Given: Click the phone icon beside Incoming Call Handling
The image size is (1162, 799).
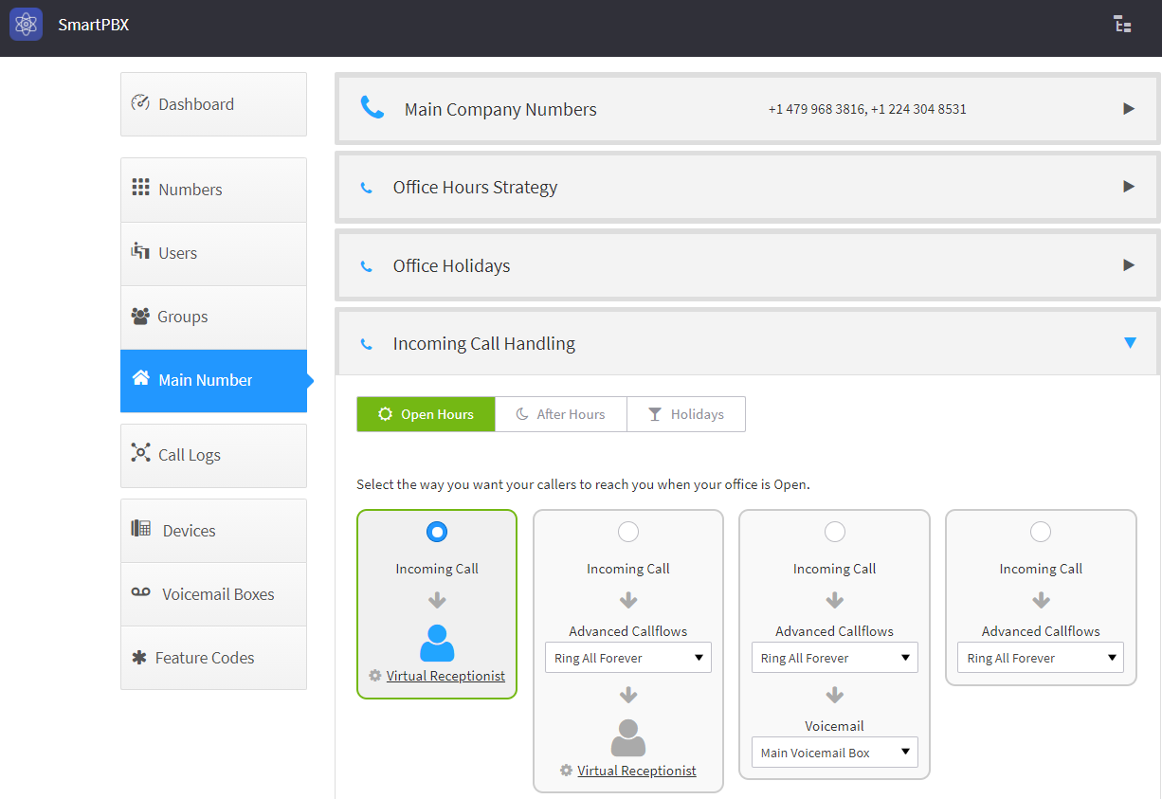Looking at the screenshot, I should tap(367, 344).
